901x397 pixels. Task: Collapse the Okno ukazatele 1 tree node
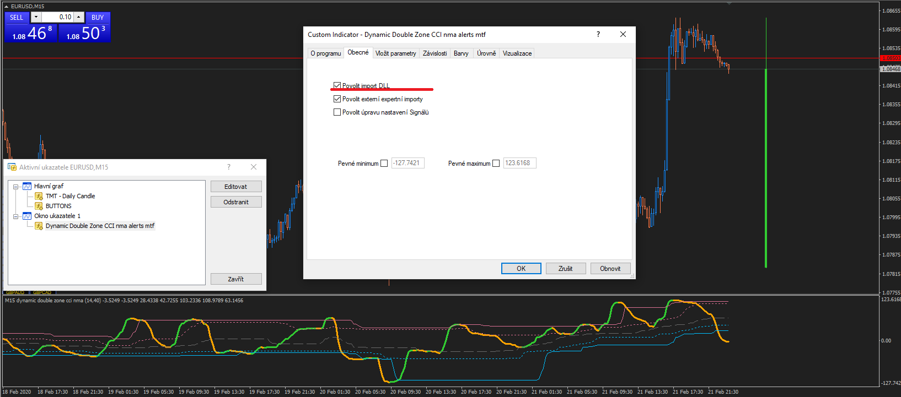click(x=16, y=216)
